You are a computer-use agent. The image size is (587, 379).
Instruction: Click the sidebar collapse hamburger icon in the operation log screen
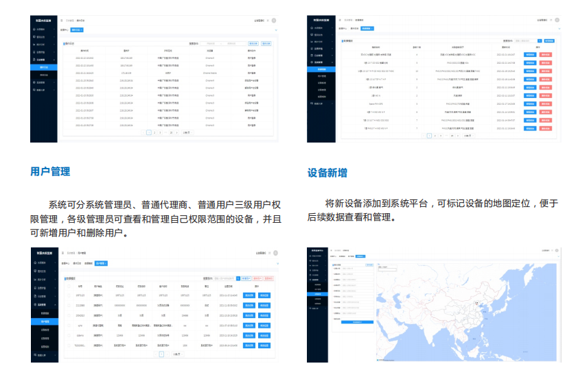tap(62, 21)
